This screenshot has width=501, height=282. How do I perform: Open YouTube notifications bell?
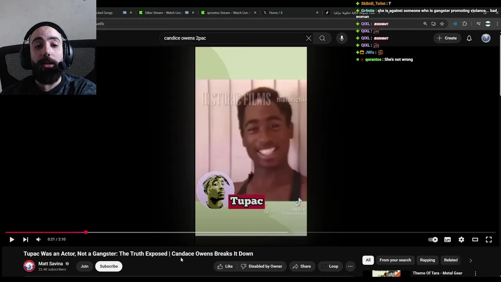tap(469, 38)
